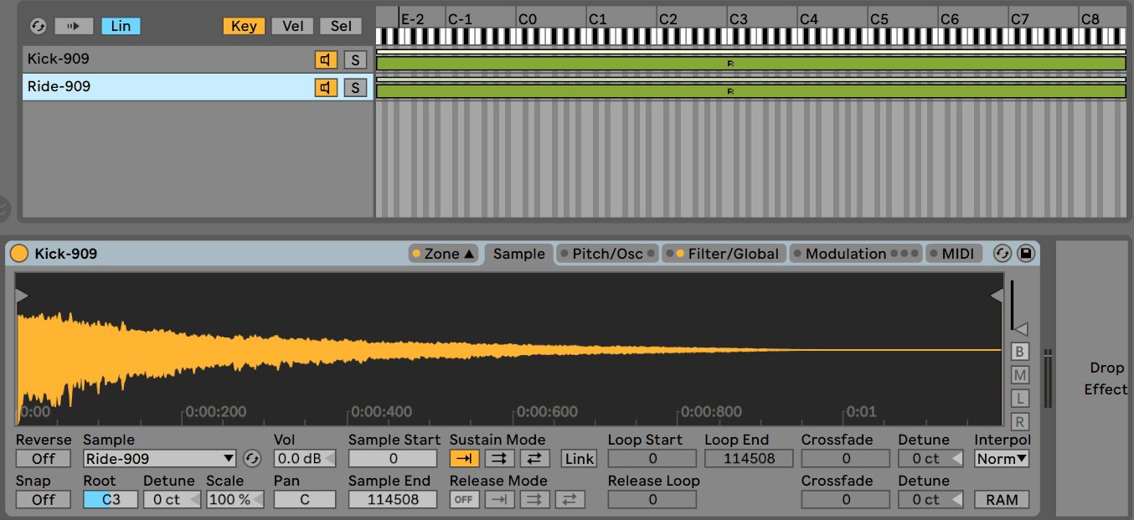Mute the Kick-909 zone with its speaker toggle
Viewport: 1134px width, 520px height.
(325, 59)
